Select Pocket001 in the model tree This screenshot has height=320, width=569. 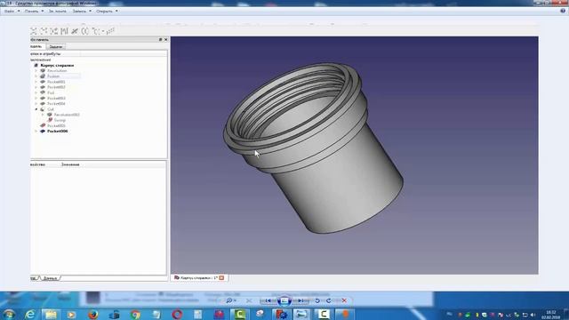(x=56, y=82)
